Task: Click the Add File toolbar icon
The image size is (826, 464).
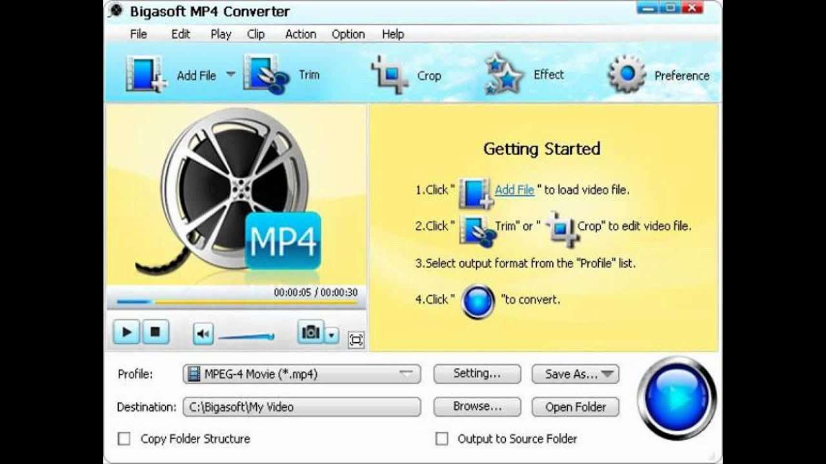Action: [147, 73]
